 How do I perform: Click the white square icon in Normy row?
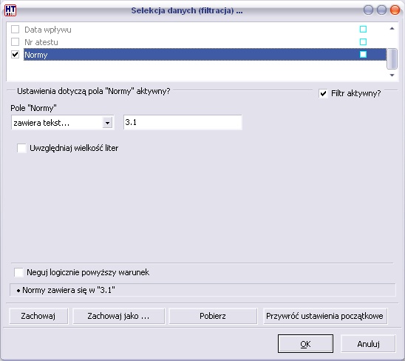(x=363, y=54)
